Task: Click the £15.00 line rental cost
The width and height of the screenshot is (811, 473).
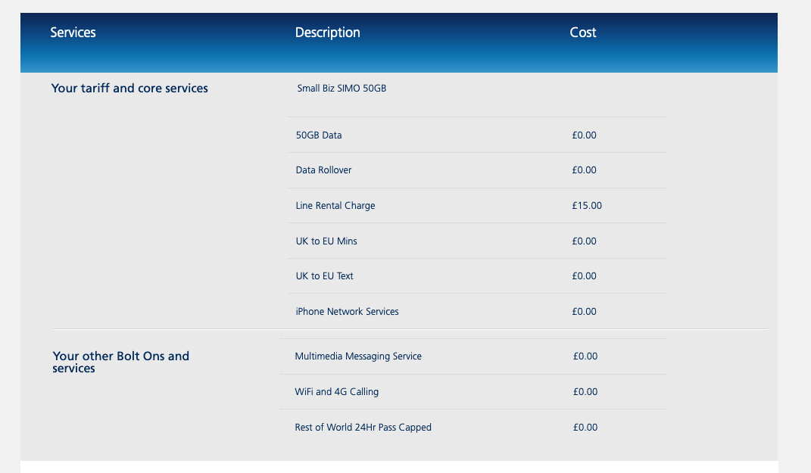Action: click(587, 206)
